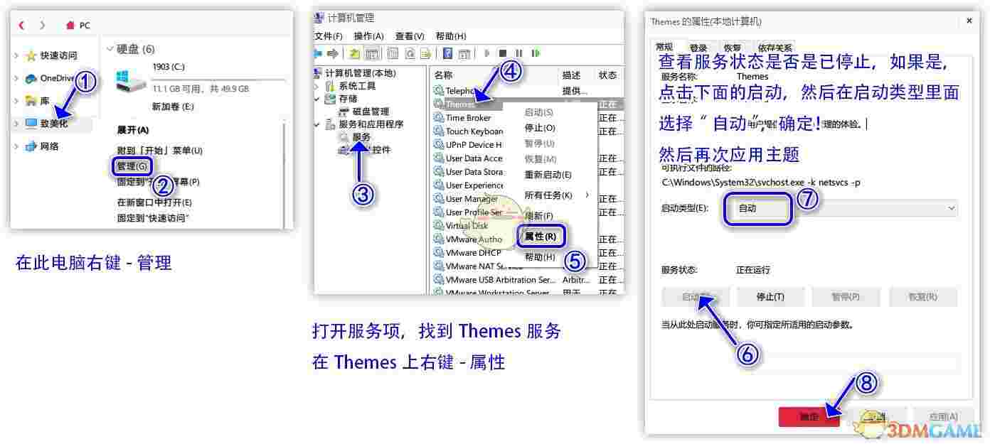Image resolution: width=990 pixels, height=444 pixels.
Task: Collapse the 存储 node in the console tree
Action: pos(316,98)
